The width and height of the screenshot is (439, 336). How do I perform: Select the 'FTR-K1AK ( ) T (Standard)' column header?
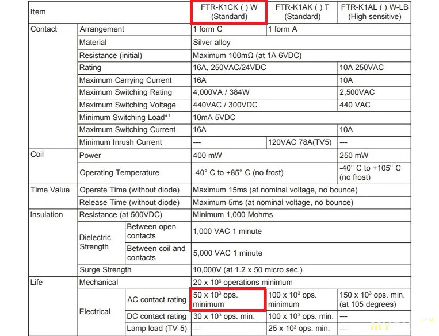pyautogui.click(x=302, y=12)
